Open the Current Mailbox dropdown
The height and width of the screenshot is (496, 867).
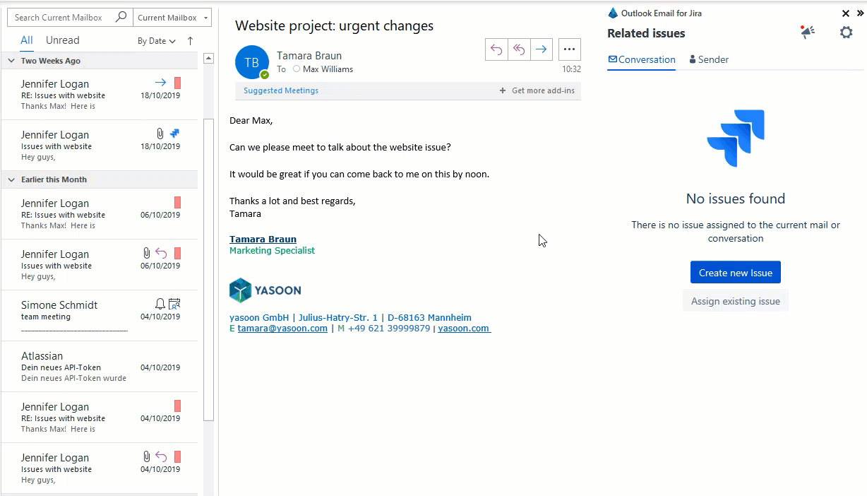pyautogui.click(x=173, y=18)
